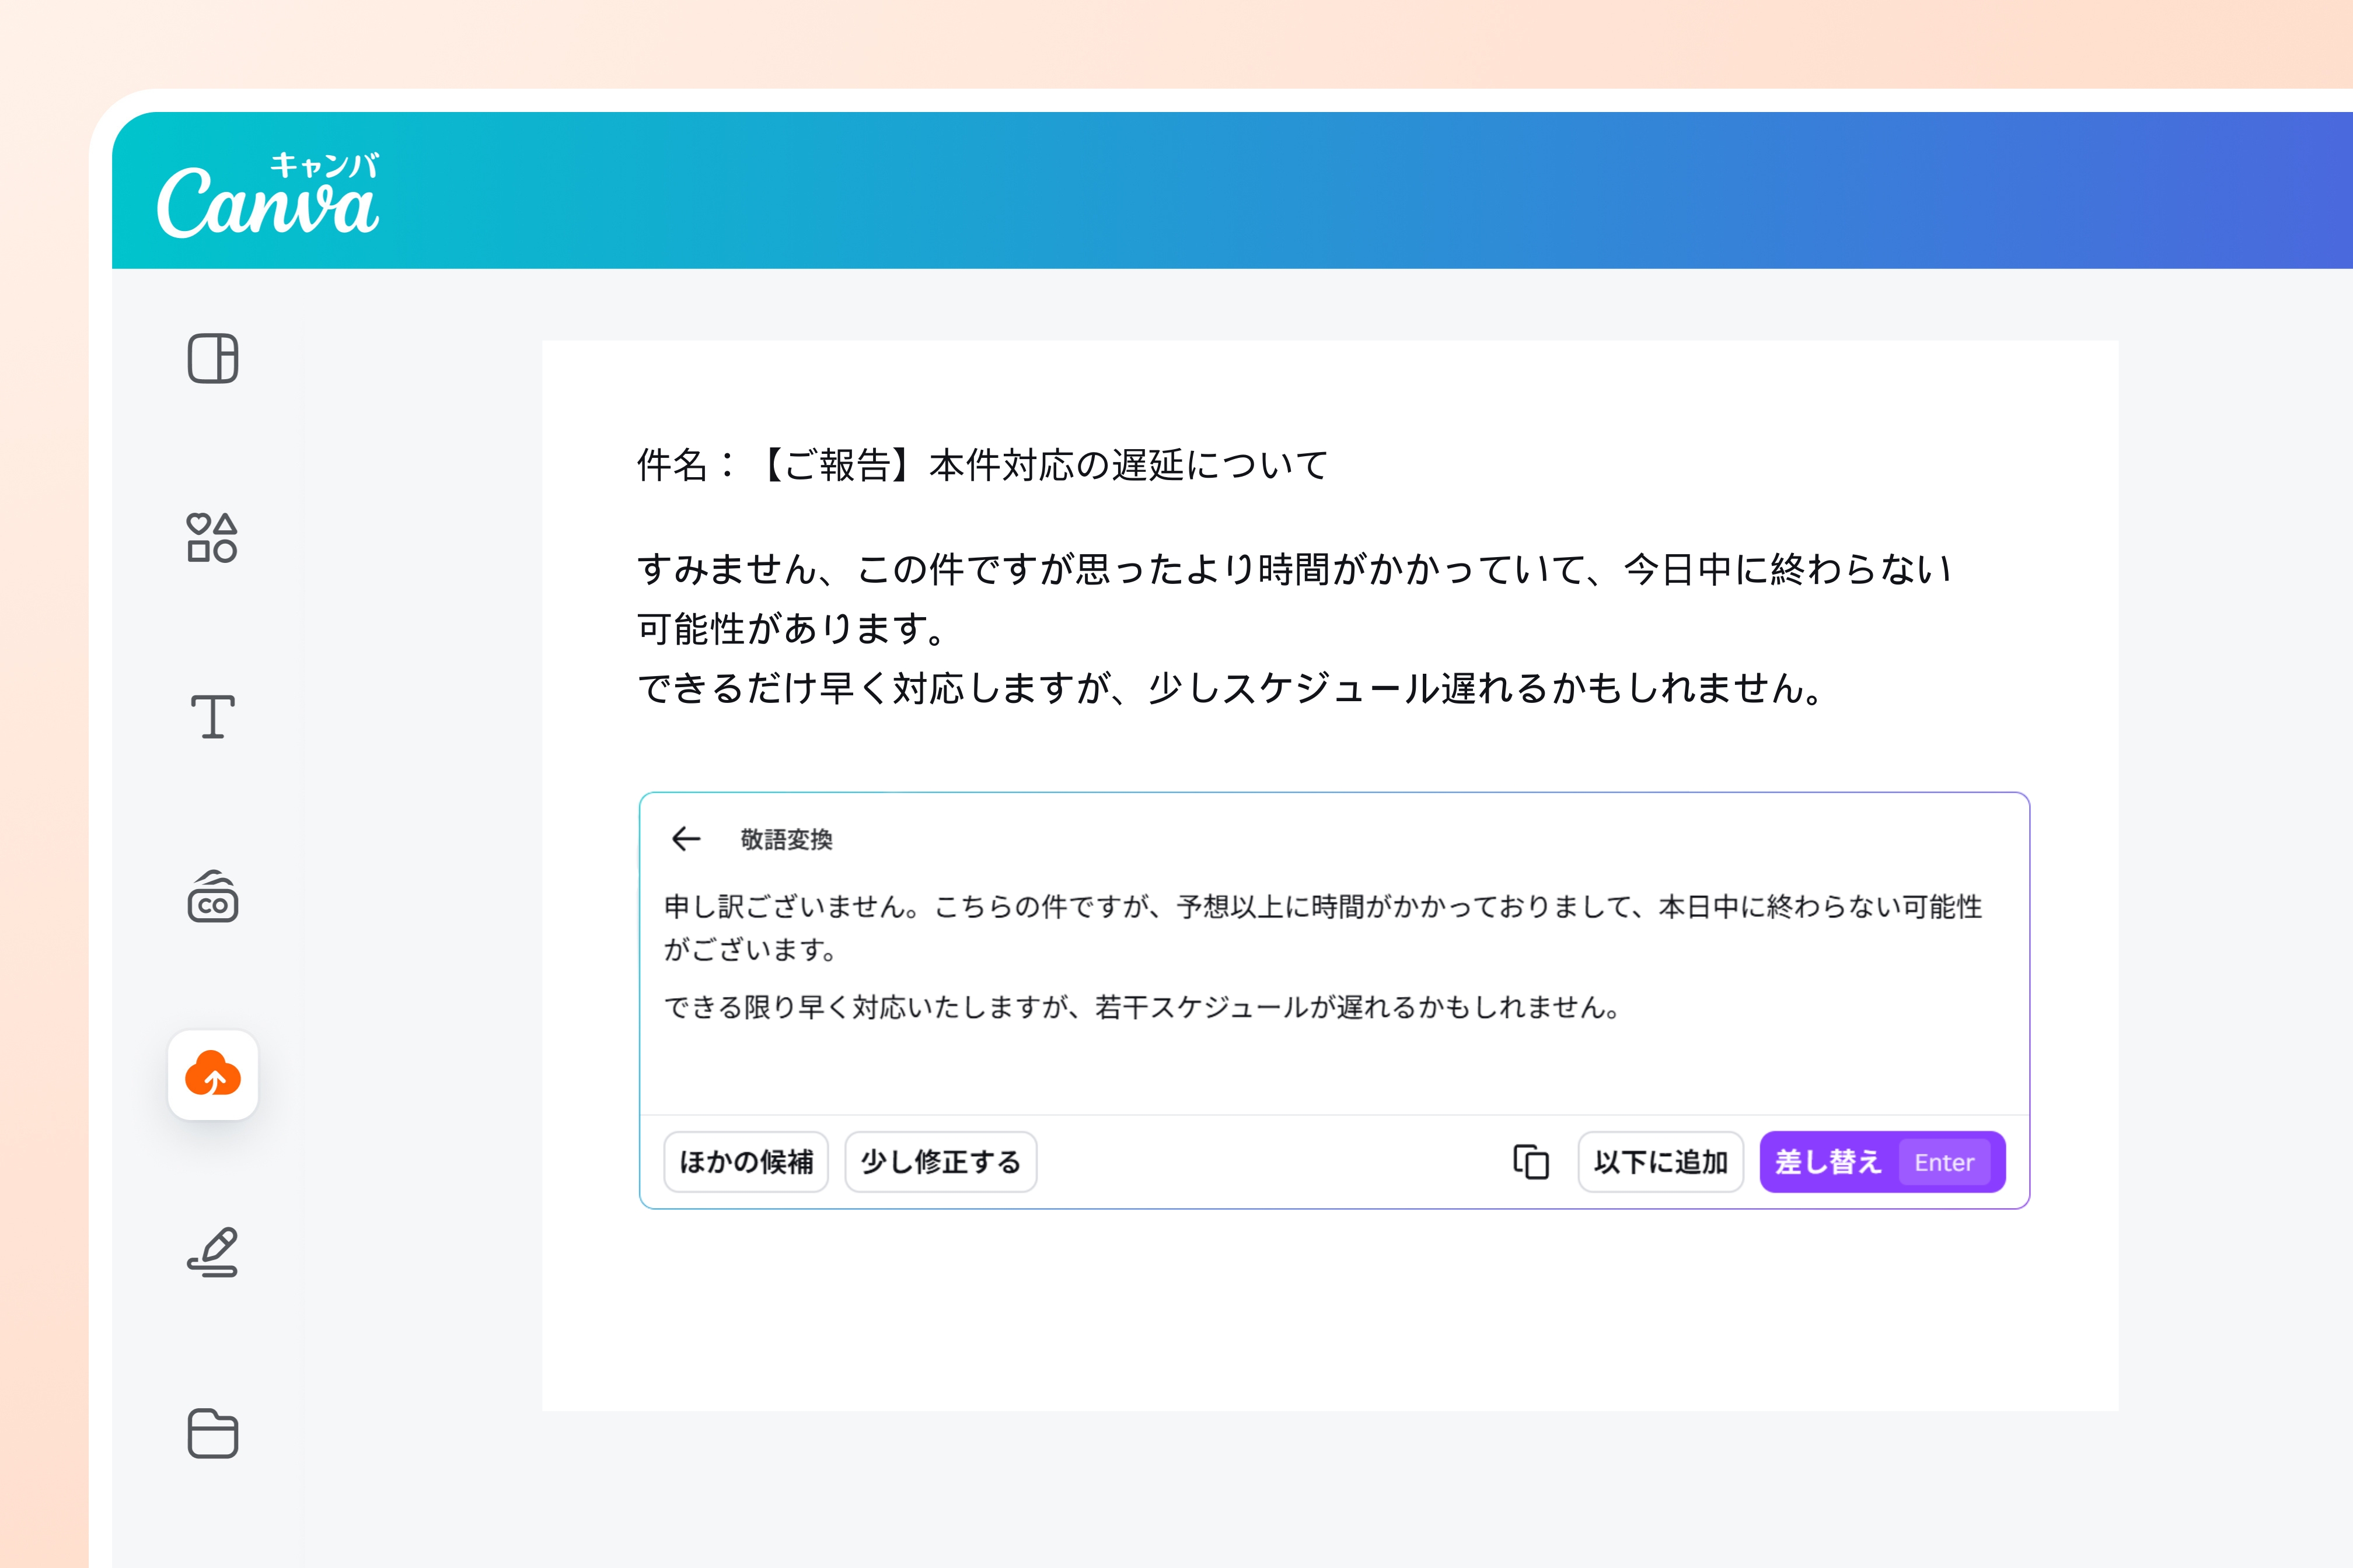Copy the converted text with the copy icon
The image size is (2353, 1568).
click(x=1531, y=1162)
